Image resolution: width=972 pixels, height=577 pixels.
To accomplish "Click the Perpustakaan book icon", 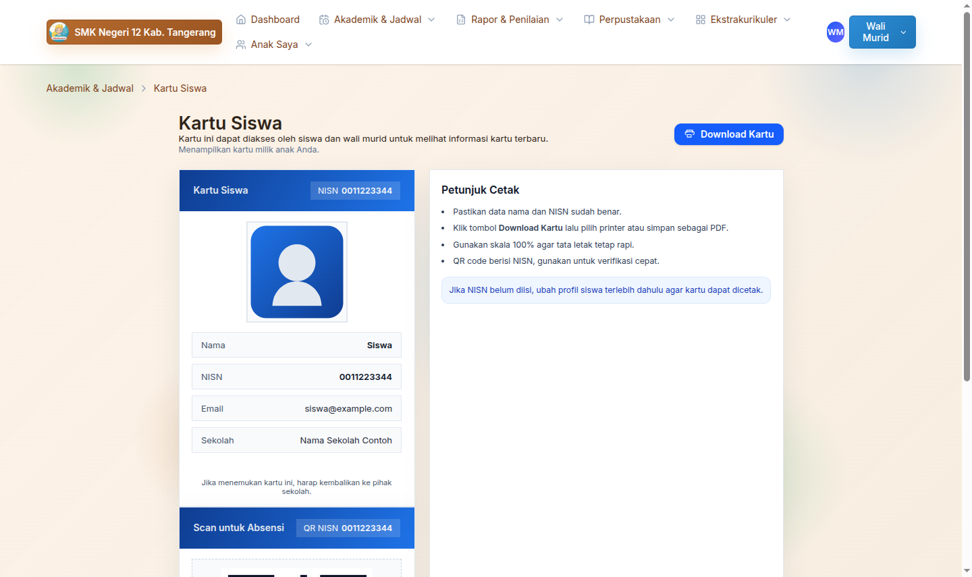I will pos(589,20).
